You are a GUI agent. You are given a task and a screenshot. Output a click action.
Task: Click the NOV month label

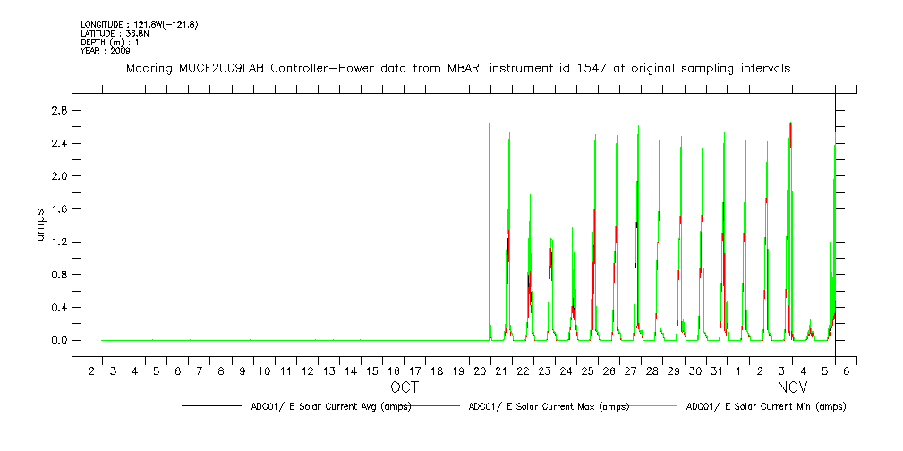792,387
